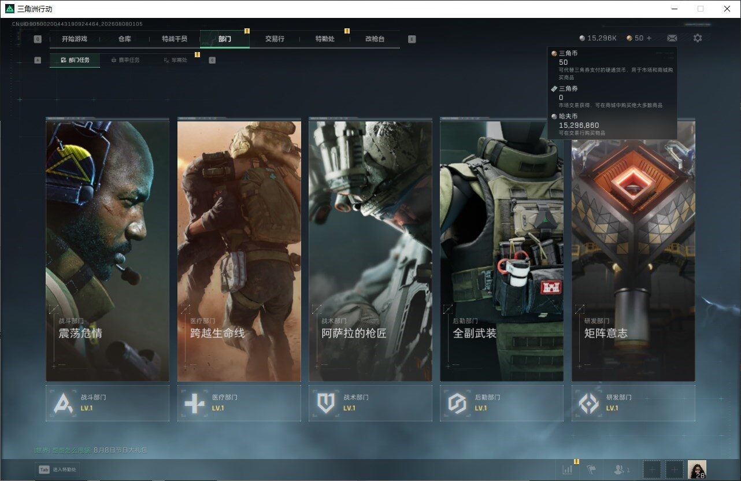Open the player avatar portrait

697,469
